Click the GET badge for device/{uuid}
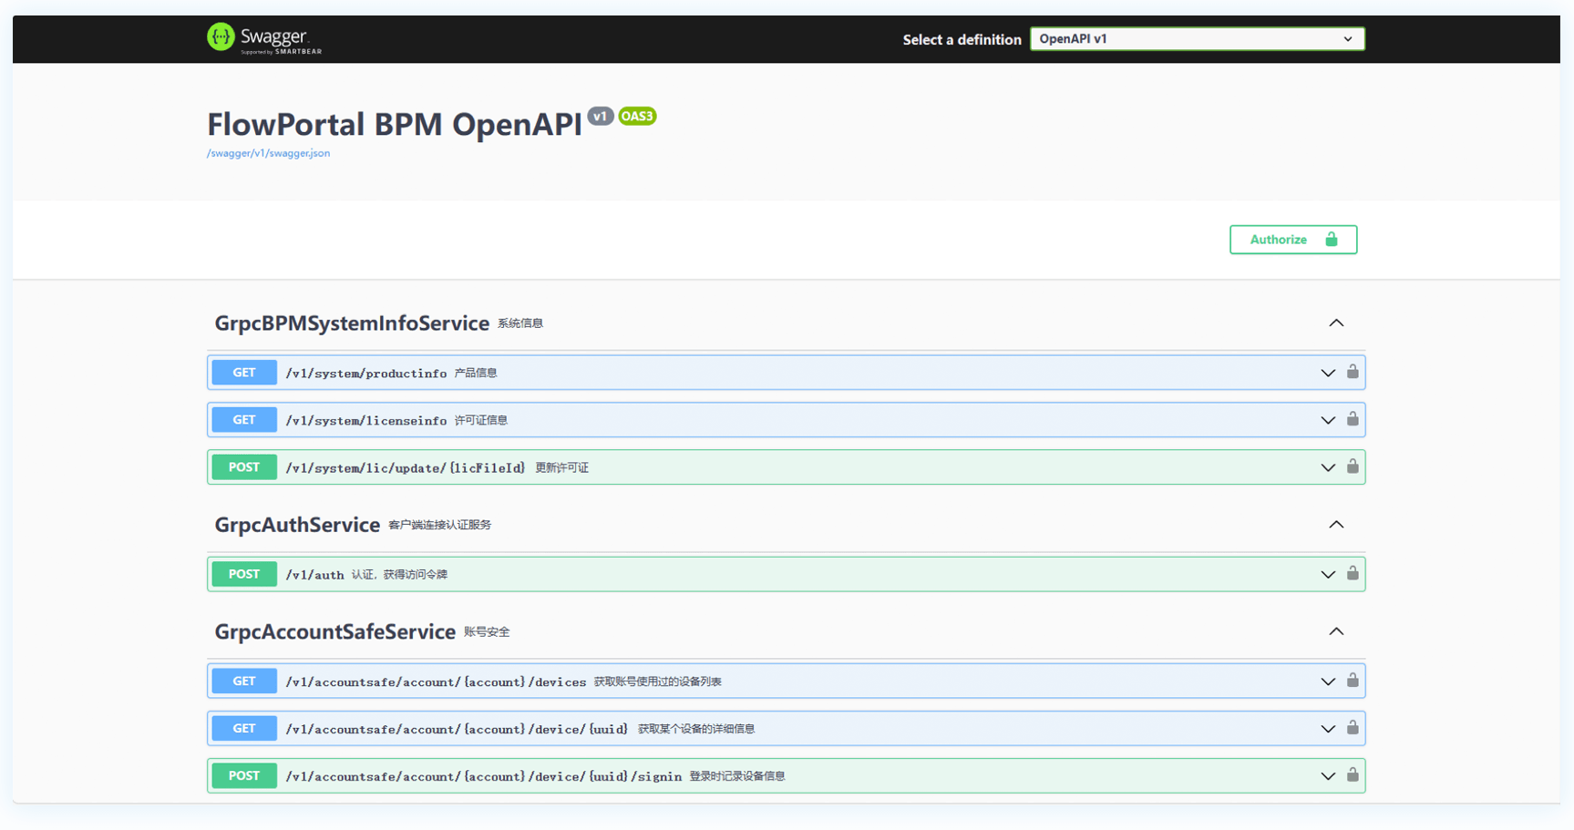Viewport: 1574px width, 830px height. click(244, 729)
